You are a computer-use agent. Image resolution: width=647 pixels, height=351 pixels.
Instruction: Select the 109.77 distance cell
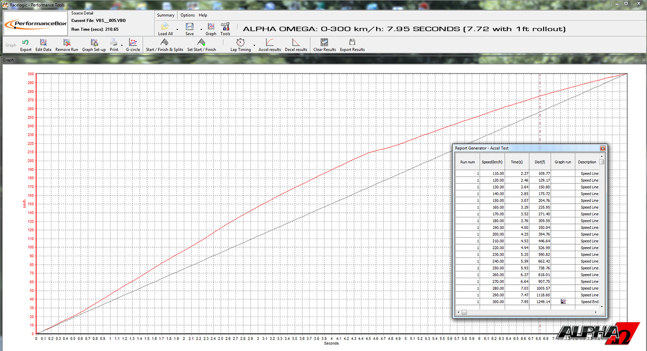click(540, 174)
